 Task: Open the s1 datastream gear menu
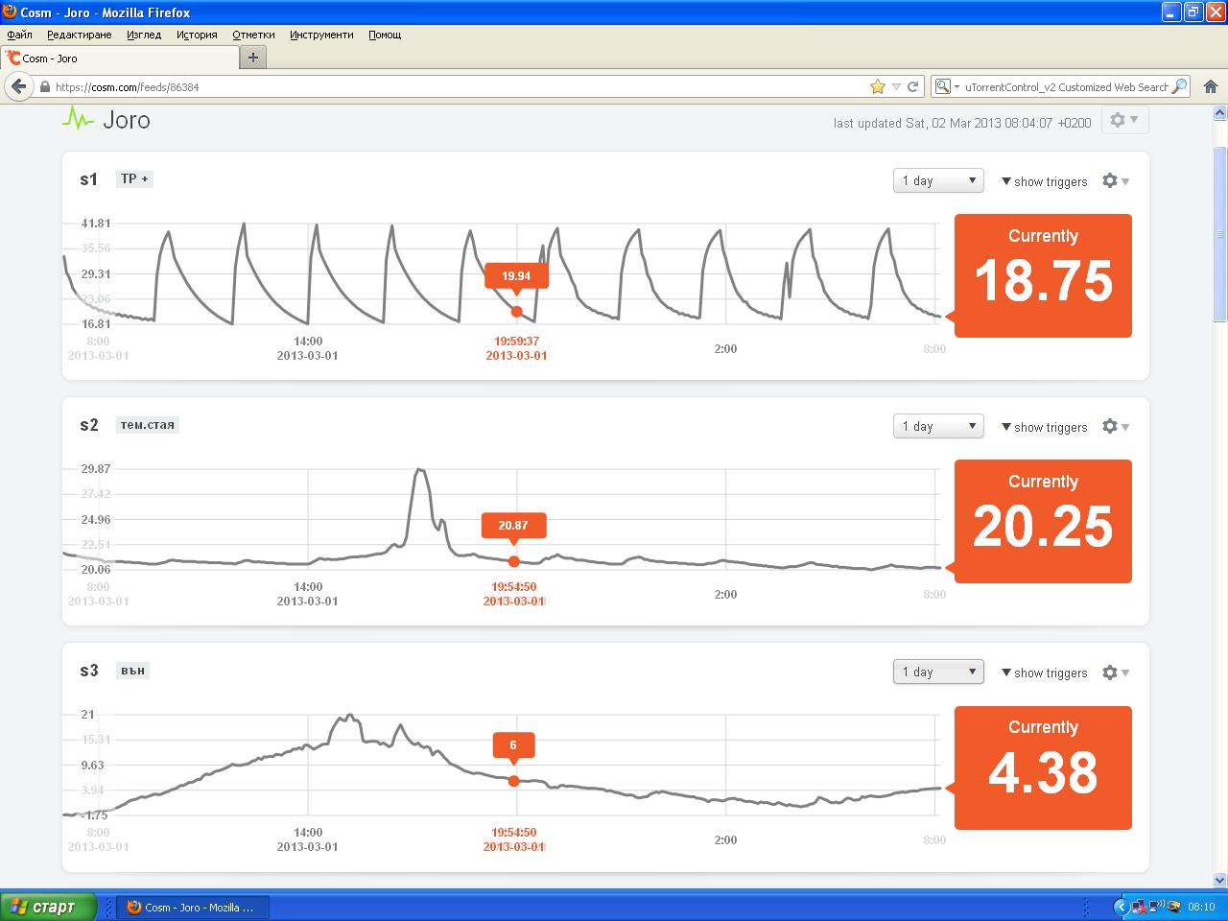click(1114, 181)
